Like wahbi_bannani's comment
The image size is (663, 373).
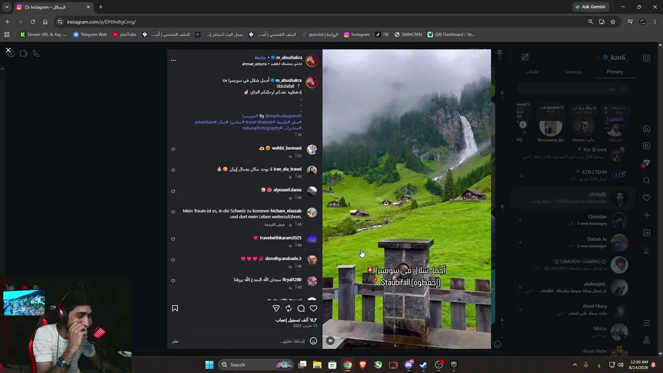coord(173,149)
